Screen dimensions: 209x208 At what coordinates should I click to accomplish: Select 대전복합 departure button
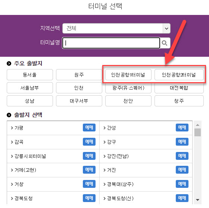click(x=179, y=88)
